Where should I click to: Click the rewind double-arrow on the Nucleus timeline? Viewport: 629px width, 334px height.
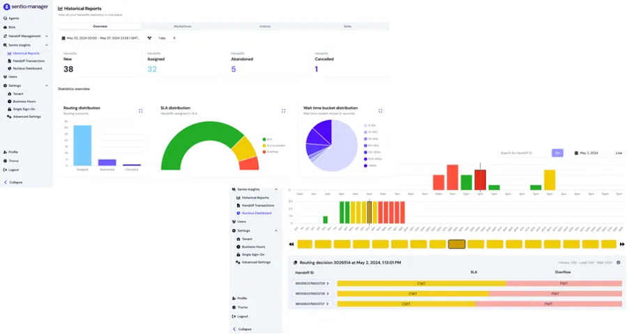(291, 244)
